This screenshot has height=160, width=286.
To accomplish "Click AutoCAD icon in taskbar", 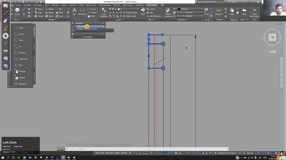I will point(63,157).
